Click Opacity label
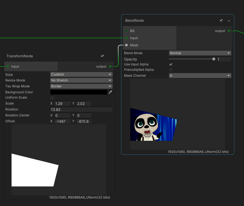This screenshot has height=206, width=244. [x=130, y=59]
